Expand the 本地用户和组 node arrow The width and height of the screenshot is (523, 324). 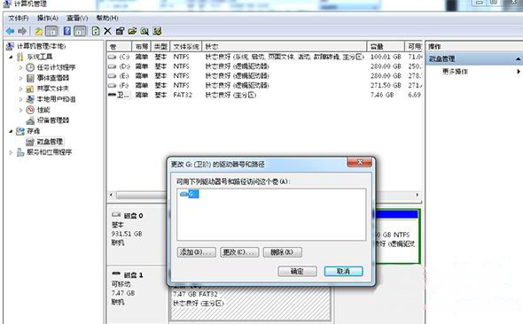[20, 99]
